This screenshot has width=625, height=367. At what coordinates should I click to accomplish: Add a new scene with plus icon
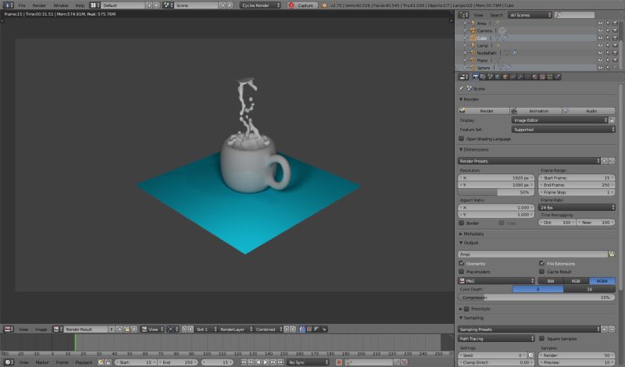click(223, 5)
